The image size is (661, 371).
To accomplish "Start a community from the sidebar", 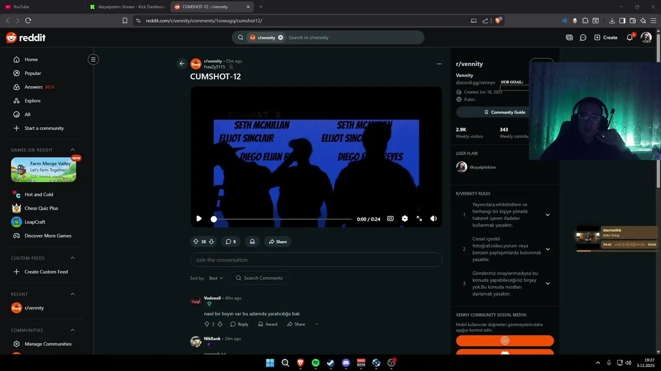I will 44,128.
